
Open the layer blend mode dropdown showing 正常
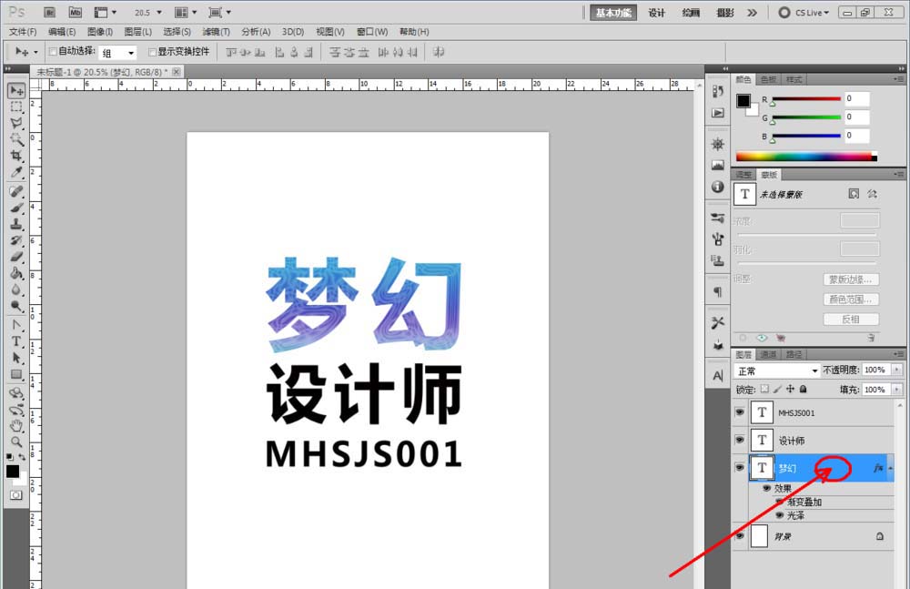[x=776, y=371]
